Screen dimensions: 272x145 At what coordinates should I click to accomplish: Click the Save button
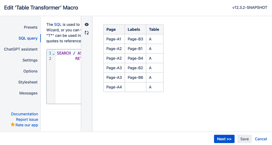coord(244,139)
